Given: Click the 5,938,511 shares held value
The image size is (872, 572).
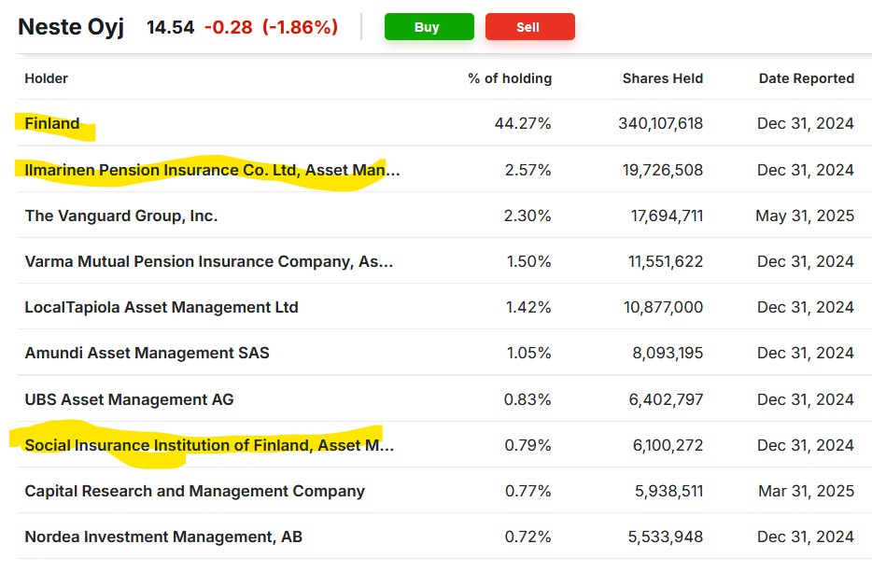Looking at the screenshot, I should click(669, 491).
